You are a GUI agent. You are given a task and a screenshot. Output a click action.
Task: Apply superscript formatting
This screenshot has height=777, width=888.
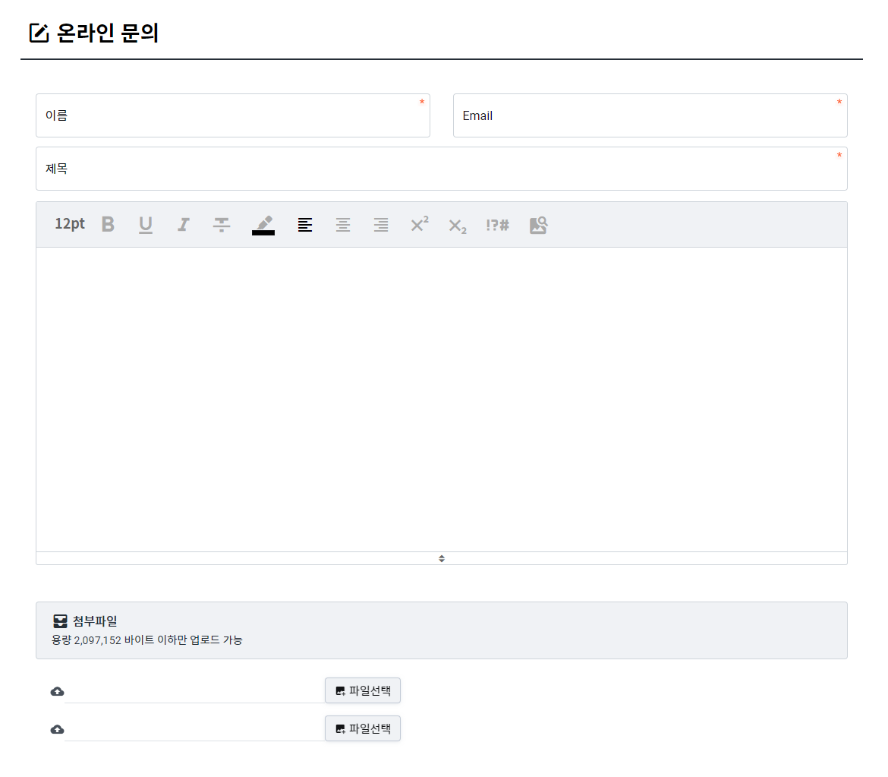[x=419, y=224]
